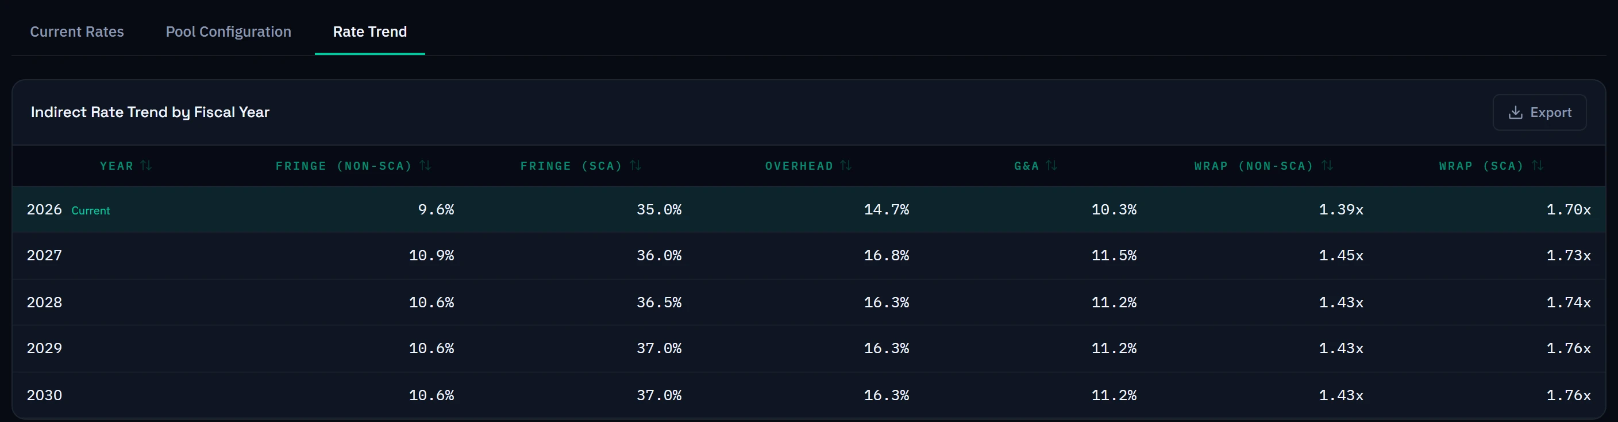1618x422 pixels.
Task: Click the 1.43x wrap value in 2030 row
Action: tap(1341, 395)
